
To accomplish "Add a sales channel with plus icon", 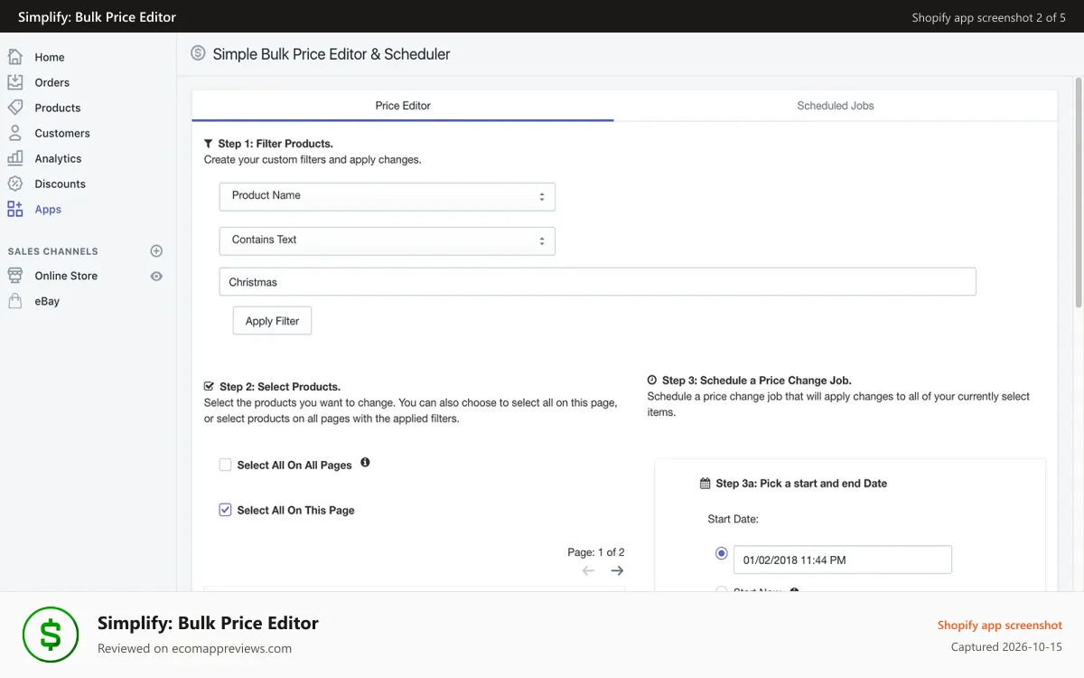I will [156, 251].
